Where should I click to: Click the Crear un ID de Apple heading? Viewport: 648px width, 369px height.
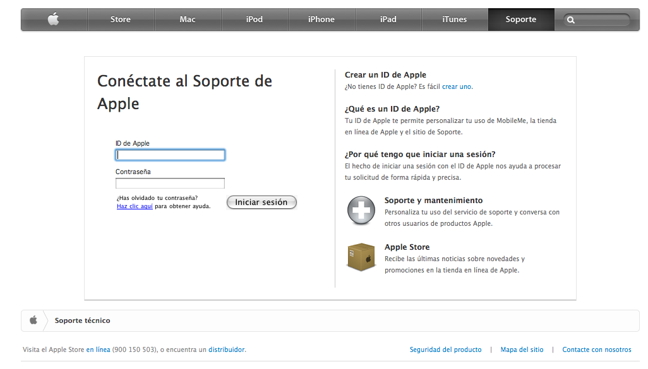385,74
